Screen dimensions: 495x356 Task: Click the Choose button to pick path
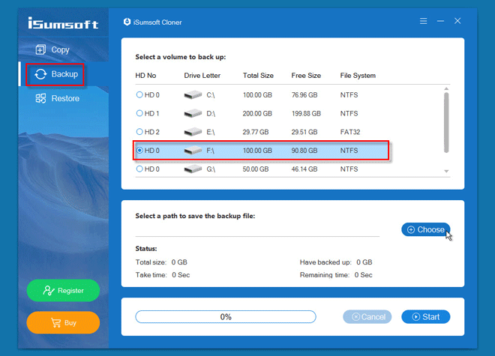[x=425, y=229]
